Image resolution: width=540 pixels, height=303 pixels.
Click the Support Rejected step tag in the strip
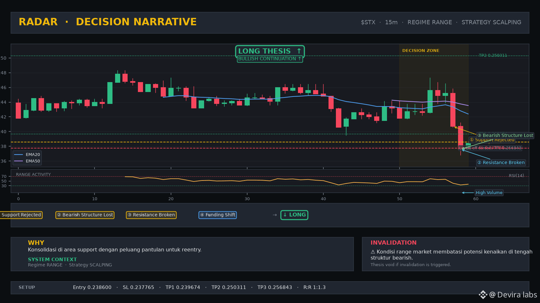click(x=21, y=215)
